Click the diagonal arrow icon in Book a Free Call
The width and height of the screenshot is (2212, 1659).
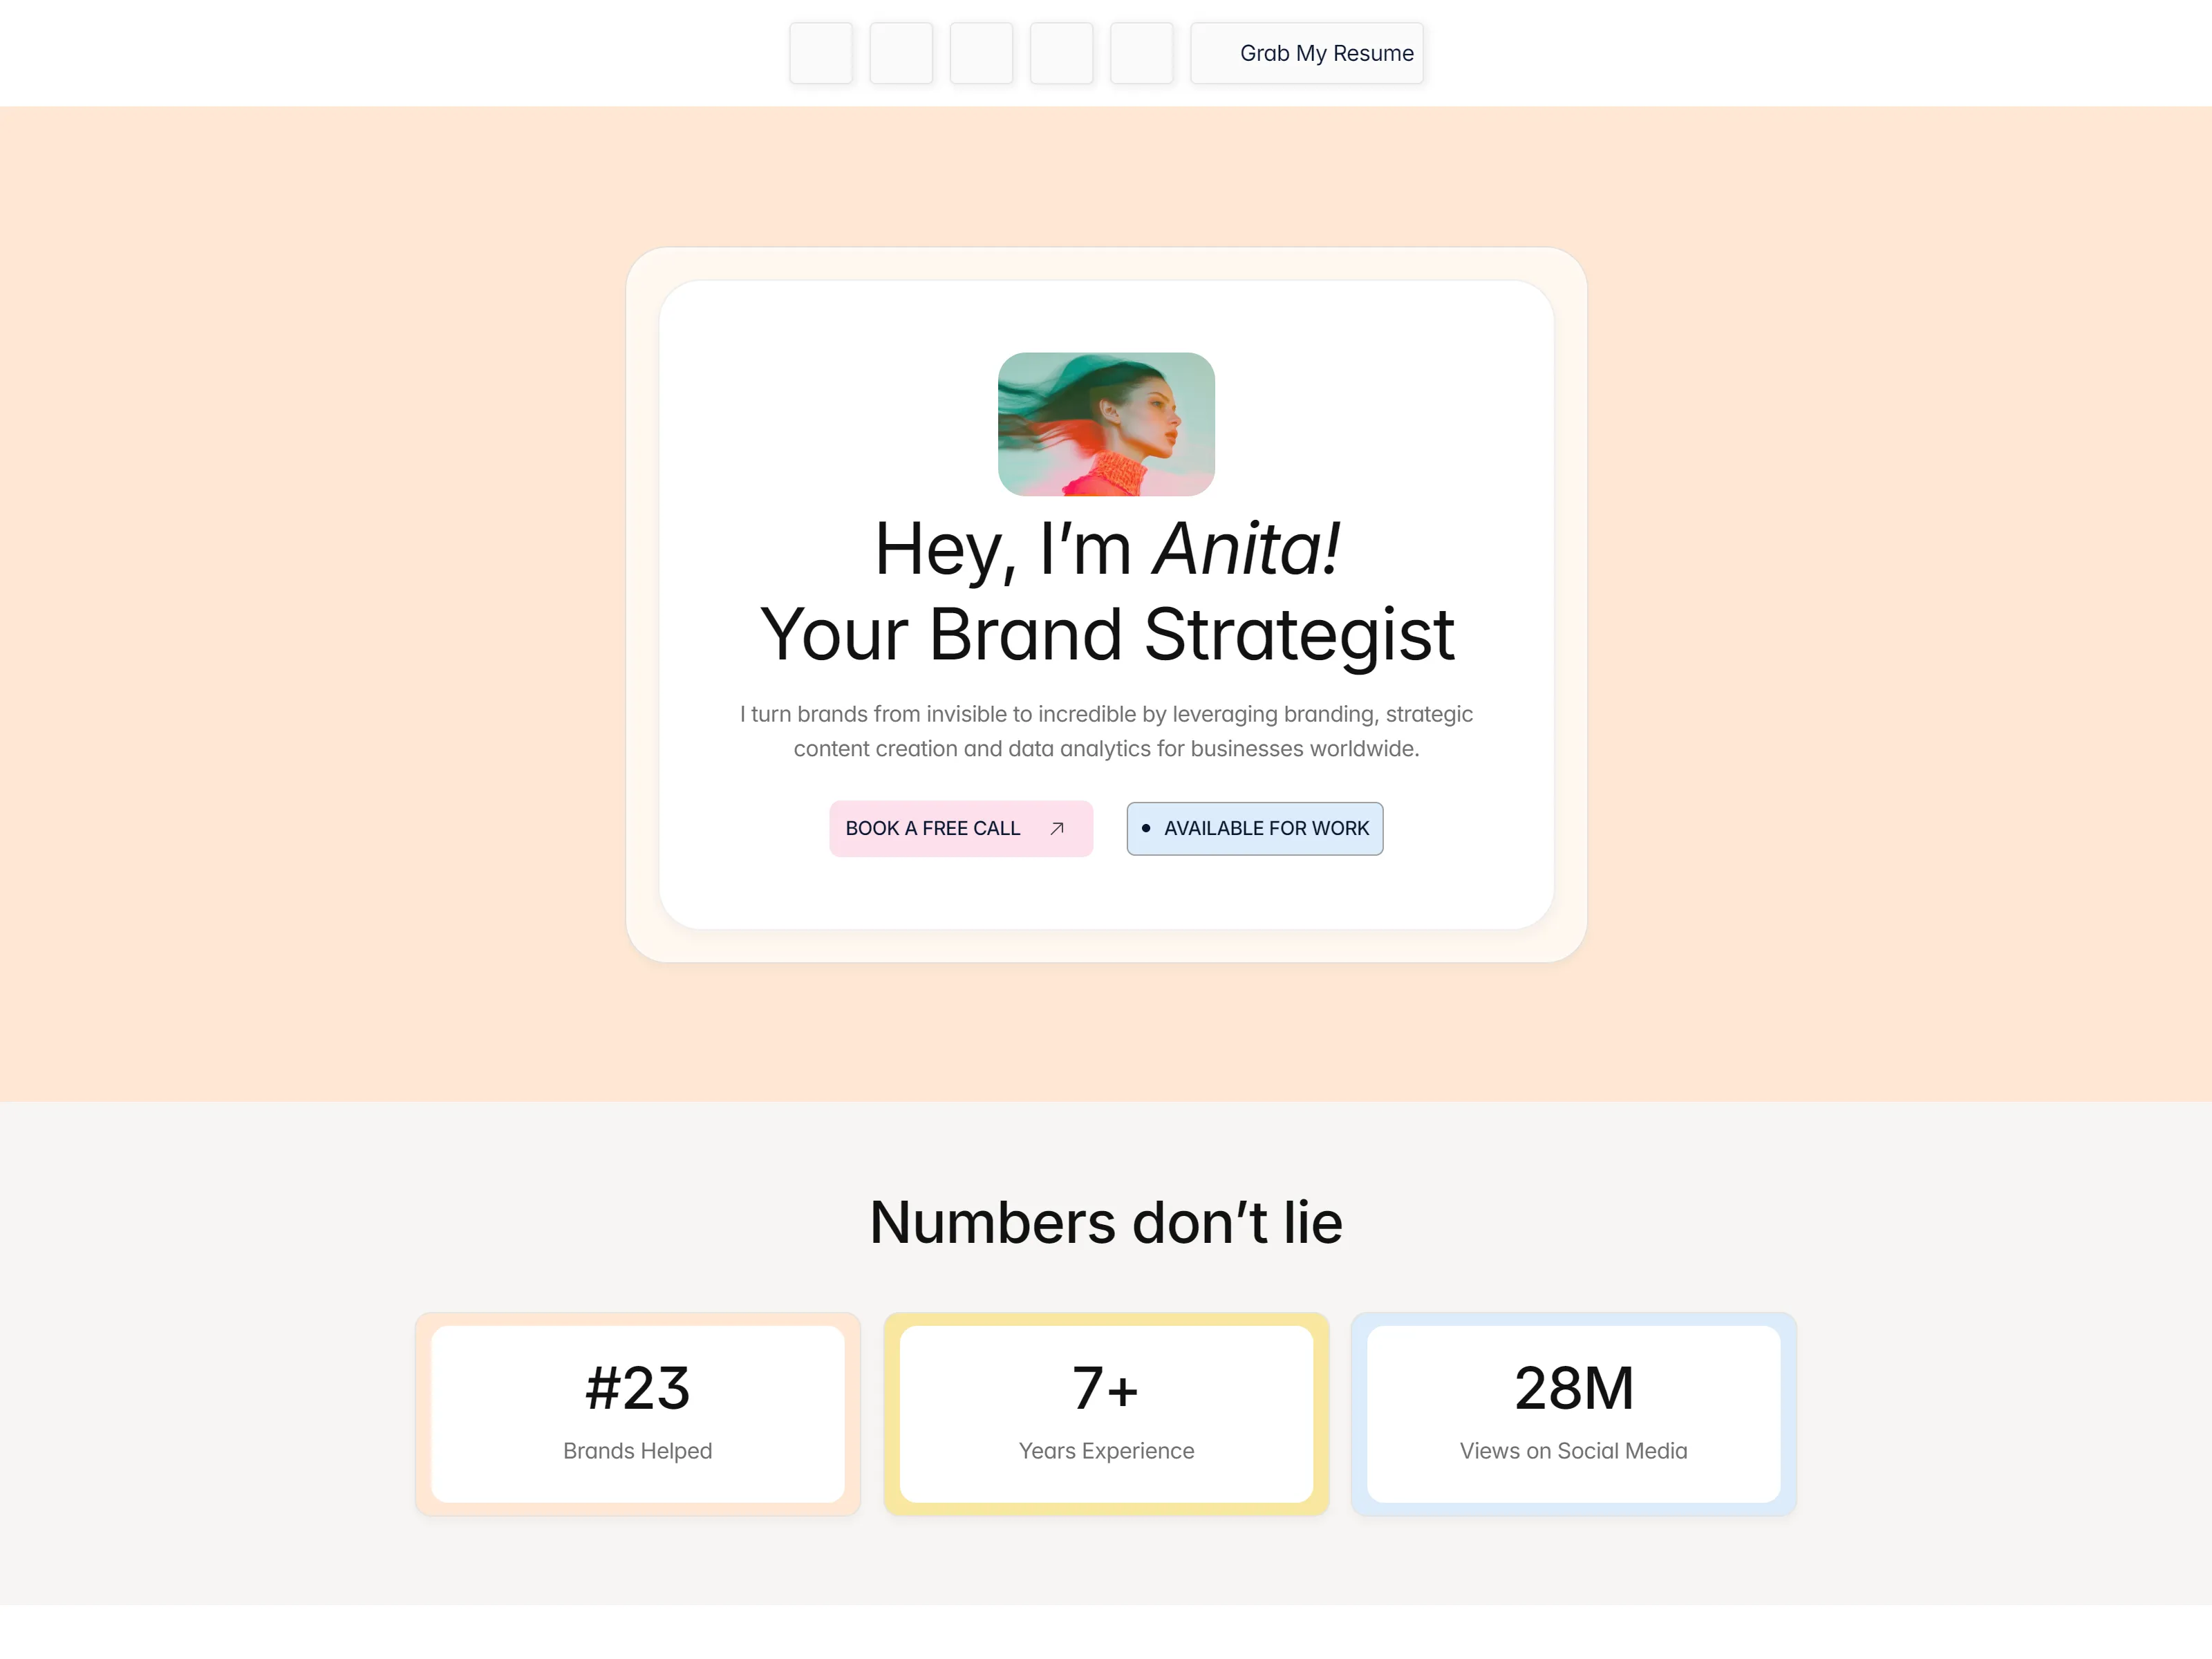tap(1057, 829)
